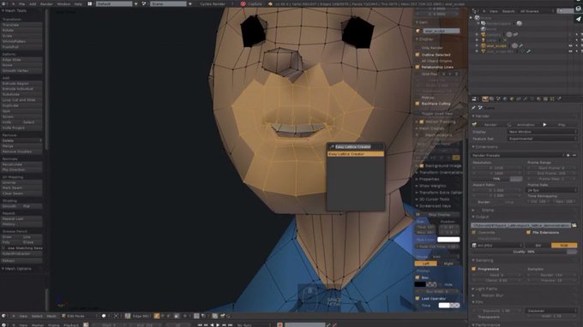Screen dimensions: 583x327
Task: Select Easy Lattice Creator search result
Action: pyautogui.click(x=356, y=154)
